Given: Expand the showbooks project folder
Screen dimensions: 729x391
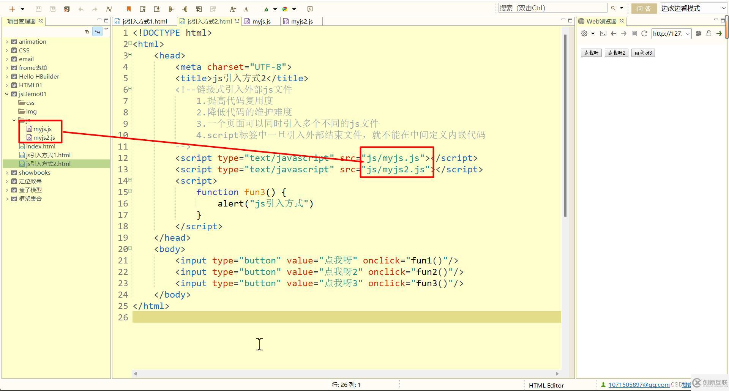Looking at the screenshot, I should pyautogui.click(x=7, y=172).
